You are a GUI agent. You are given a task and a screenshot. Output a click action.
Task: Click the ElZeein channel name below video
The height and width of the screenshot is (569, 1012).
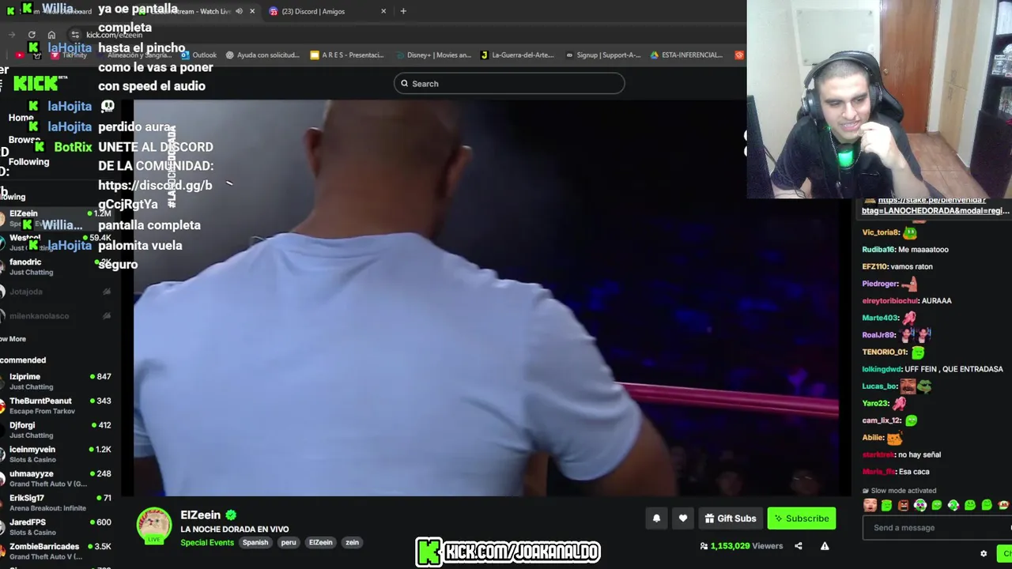coord(201,515)
